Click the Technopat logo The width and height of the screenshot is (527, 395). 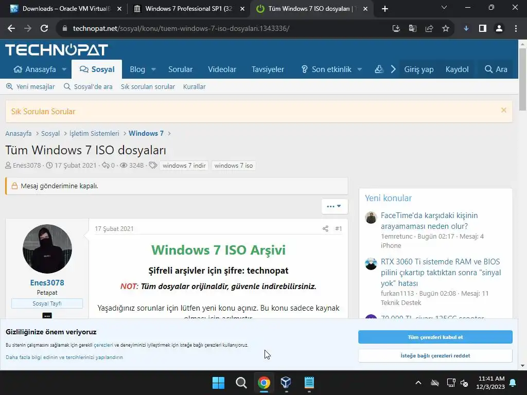coord(57,50)
